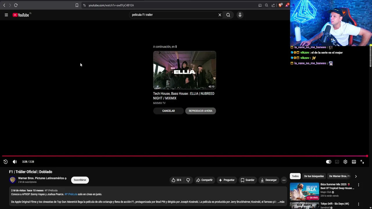Open more actions three dots beside Descargar

(284, 180)
